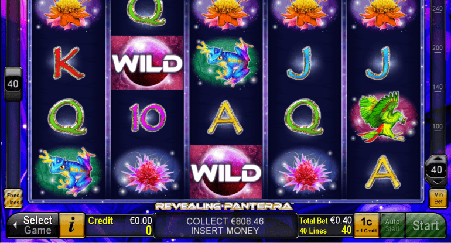Toggle Auto Start mode
This screenshot has width=451, height=243.
point(392,225)
